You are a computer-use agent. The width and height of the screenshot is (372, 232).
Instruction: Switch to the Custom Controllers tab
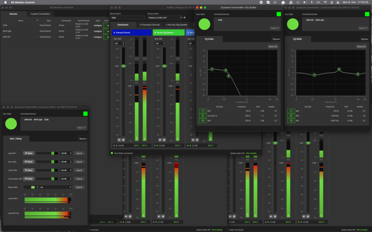(40, 14)
